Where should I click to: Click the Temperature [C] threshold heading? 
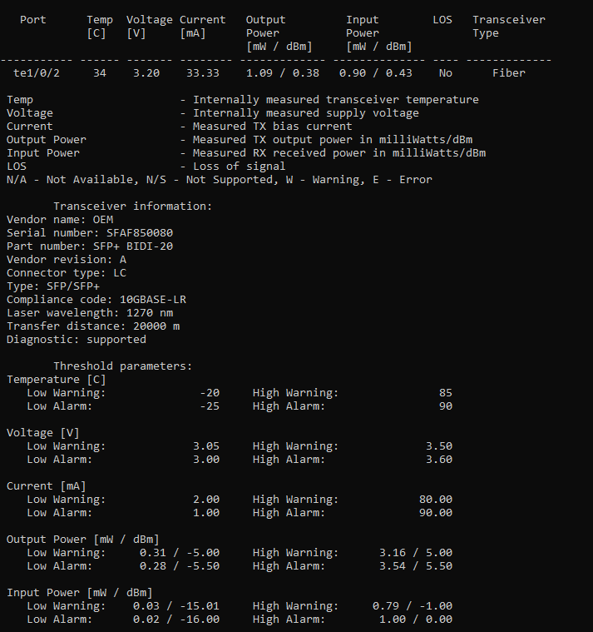point(57,379)
